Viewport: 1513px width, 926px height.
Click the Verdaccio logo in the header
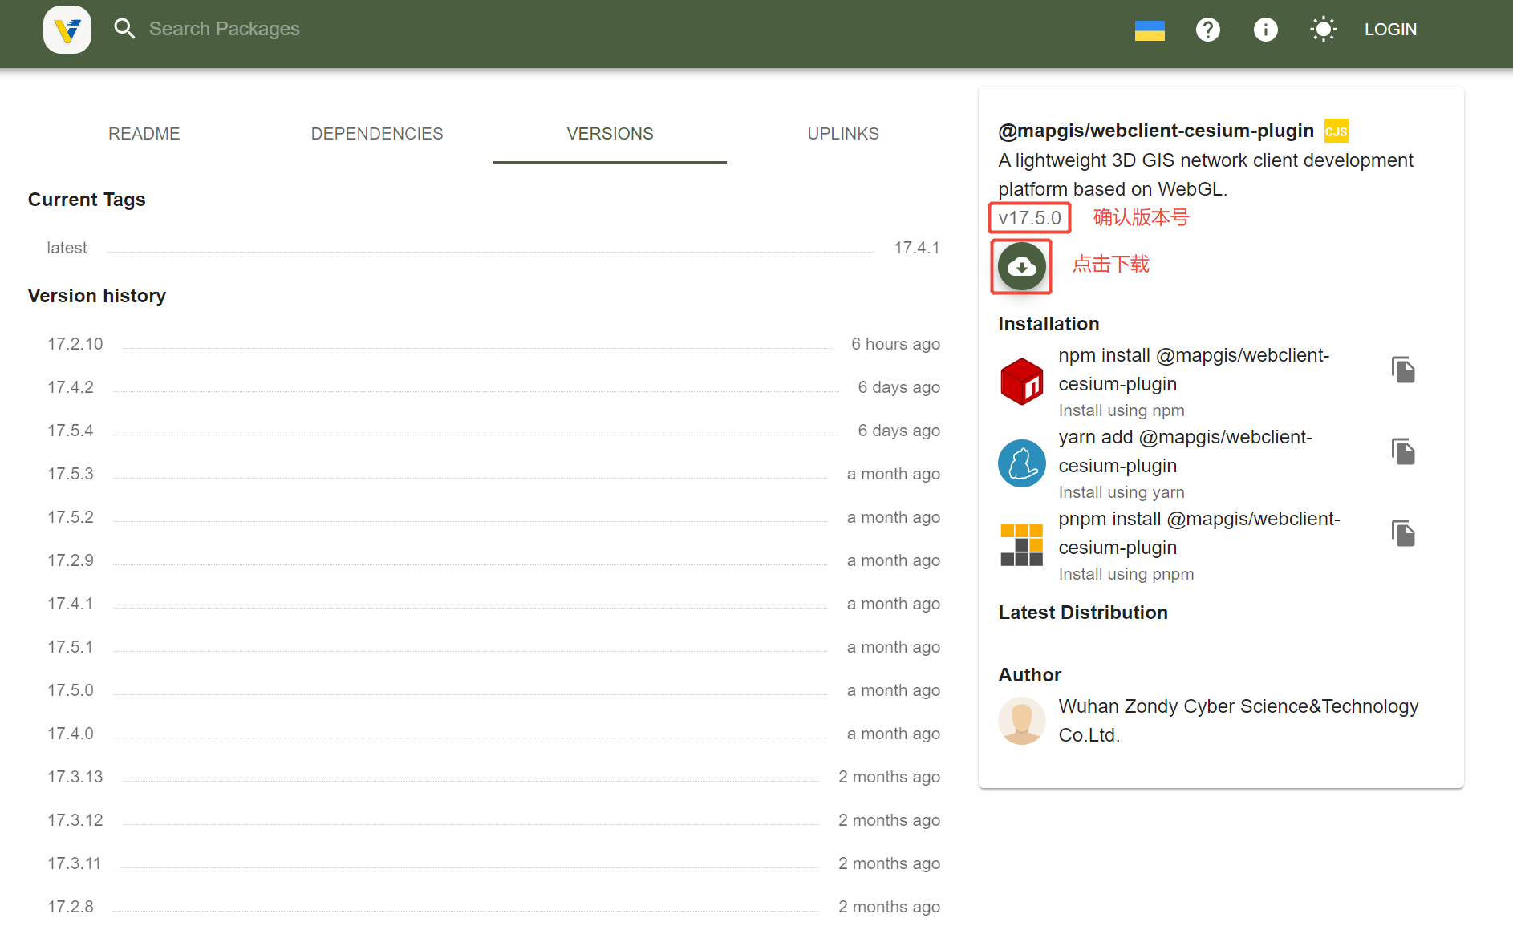[x=67, y=30]
